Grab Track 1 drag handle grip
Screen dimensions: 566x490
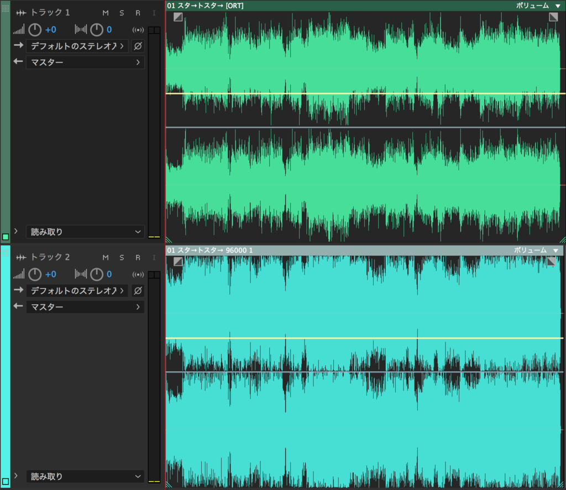[6, 8]
